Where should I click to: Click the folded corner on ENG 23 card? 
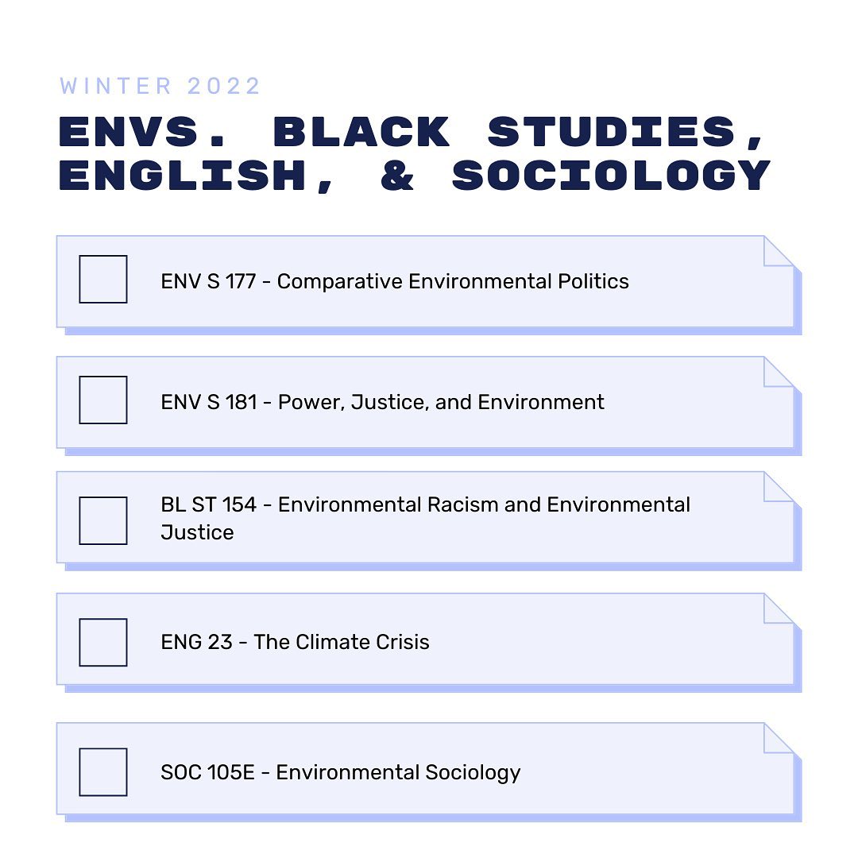[779, 609]
